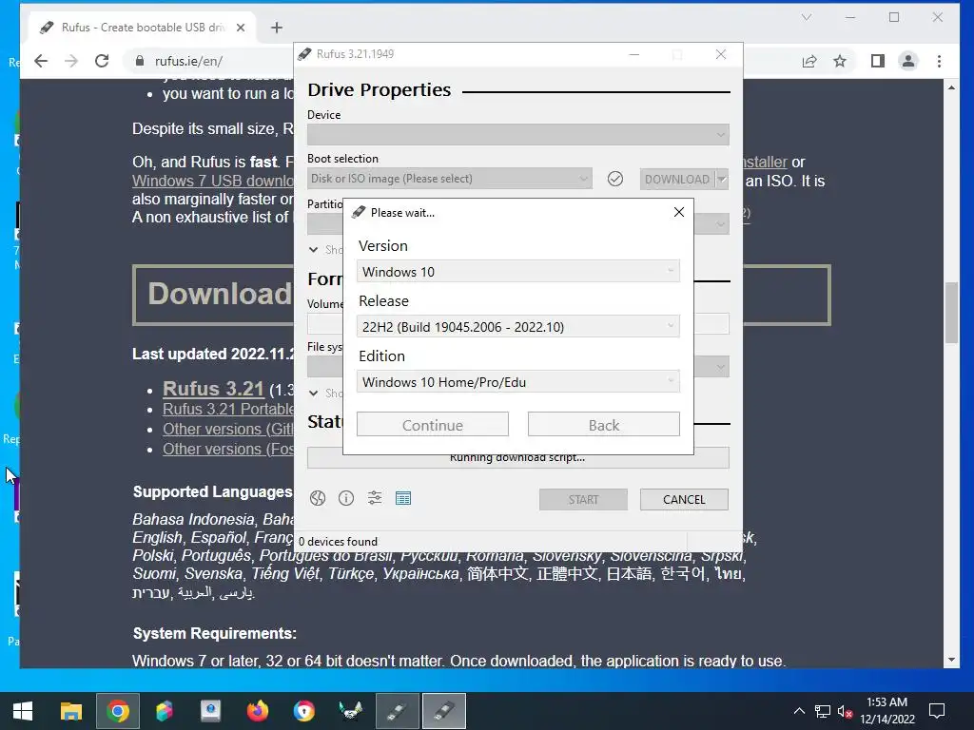Click the Chrome share page icon
Viewport: 974px width, 730px height.
(808, 61)
